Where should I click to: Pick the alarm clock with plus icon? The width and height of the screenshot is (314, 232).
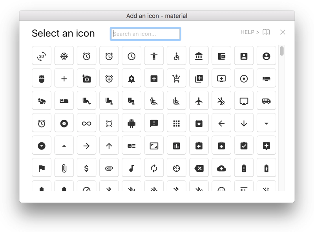[x=109, y=78]
